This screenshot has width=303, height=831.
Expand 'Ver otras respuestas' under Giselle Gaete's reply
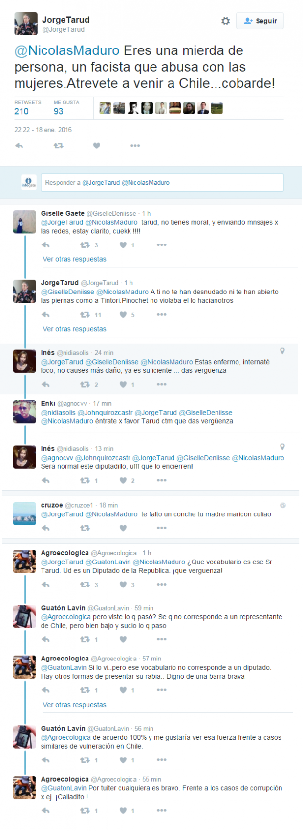point(74,259)
